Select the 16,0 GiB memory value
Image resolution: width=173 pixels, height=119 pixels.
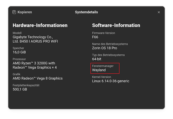pyautogui.click(x=19, y=52)
